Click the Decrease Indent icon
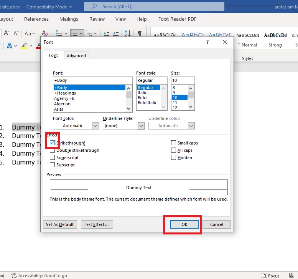This screenshot has height=279, width=298. (x=107, y=33)
